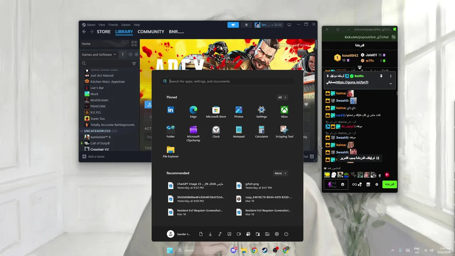455x256 pixels.
Task: Open the Games menu in Steam
Action: tap(126, 25)
